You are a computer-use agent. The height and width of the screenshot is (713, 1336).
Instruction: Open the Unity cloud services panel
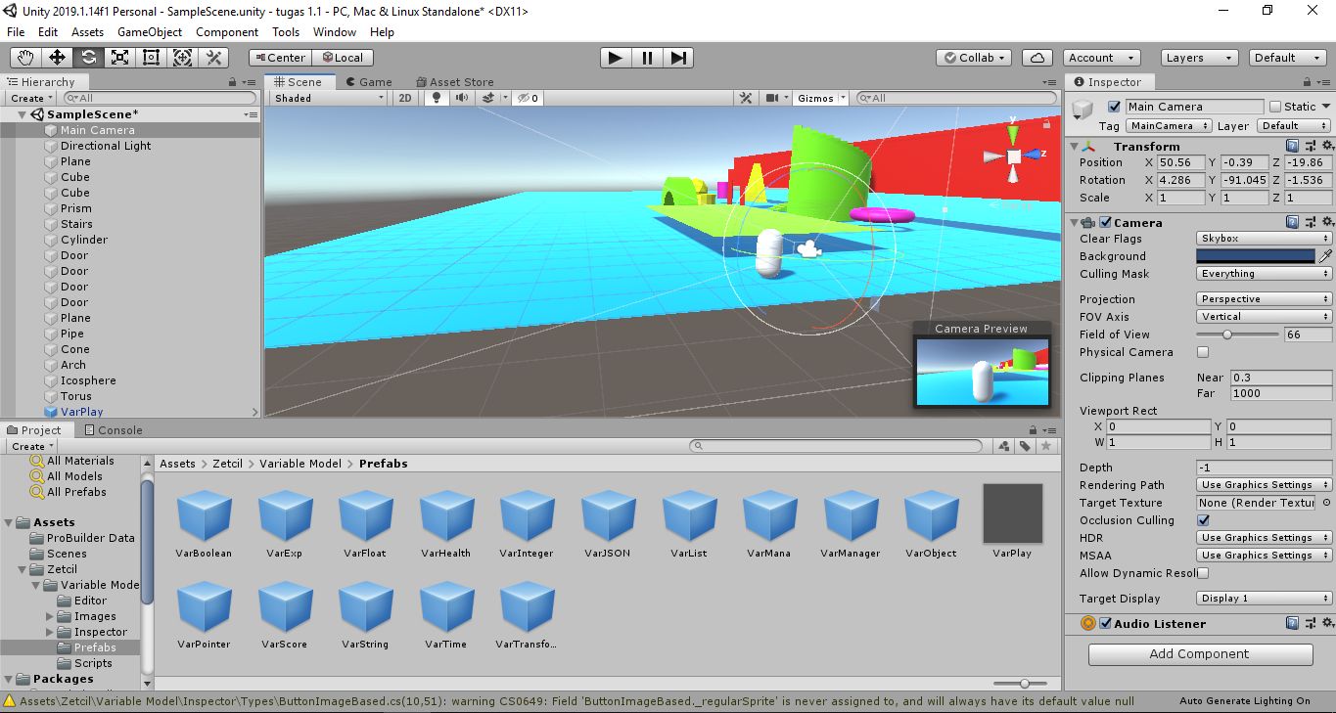click(x=1037, y=57)
